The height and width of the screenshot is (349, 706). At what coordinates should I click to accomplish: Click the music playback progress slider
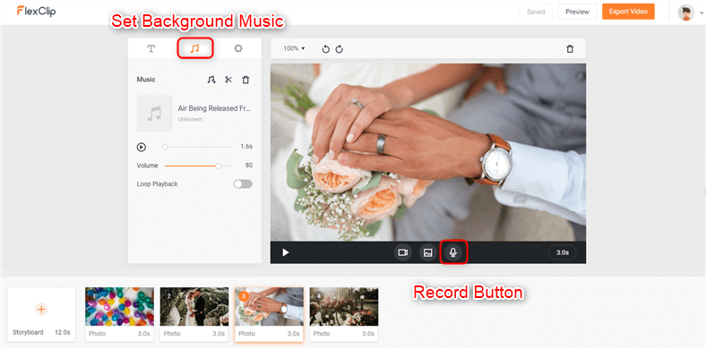(x=198, y=147)
